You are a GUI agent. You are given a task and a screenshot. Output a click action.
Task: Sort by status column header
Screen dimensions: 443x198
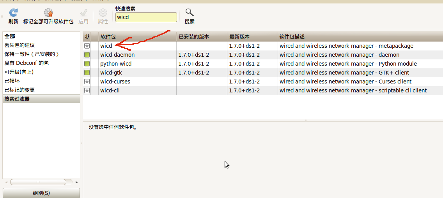pos(87,36)
